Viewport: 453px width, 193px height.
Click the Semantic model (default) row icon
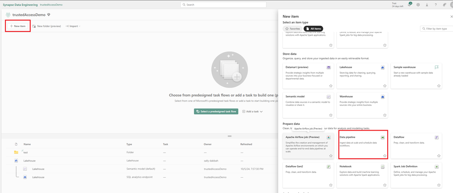coord(25,169)
